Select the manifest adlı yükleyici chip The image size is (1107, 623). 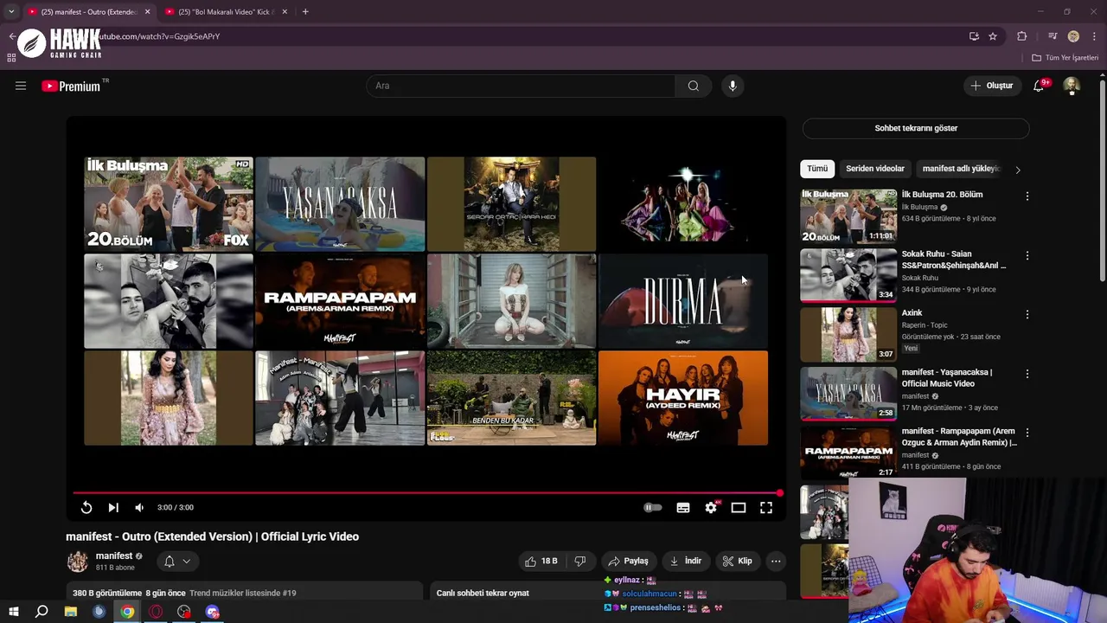961,169
